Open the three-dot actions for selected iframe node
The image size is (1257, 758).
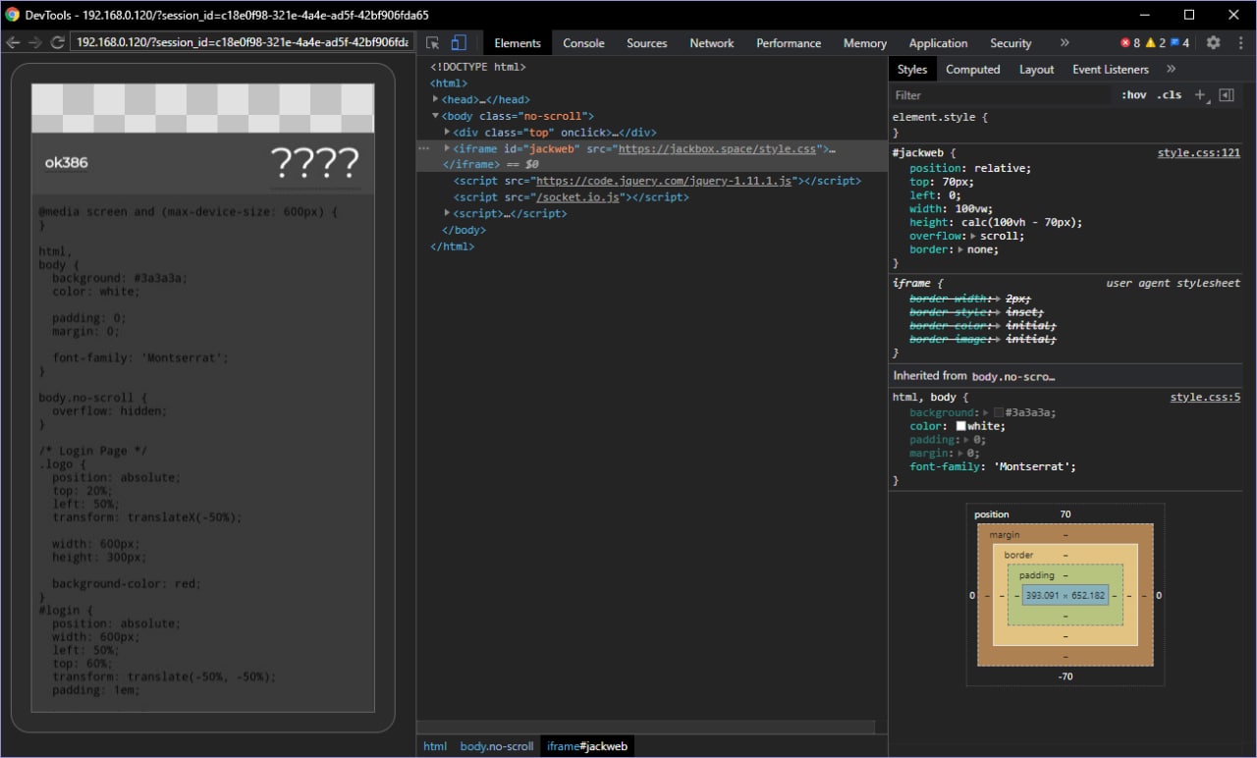(x=423, y=148)
